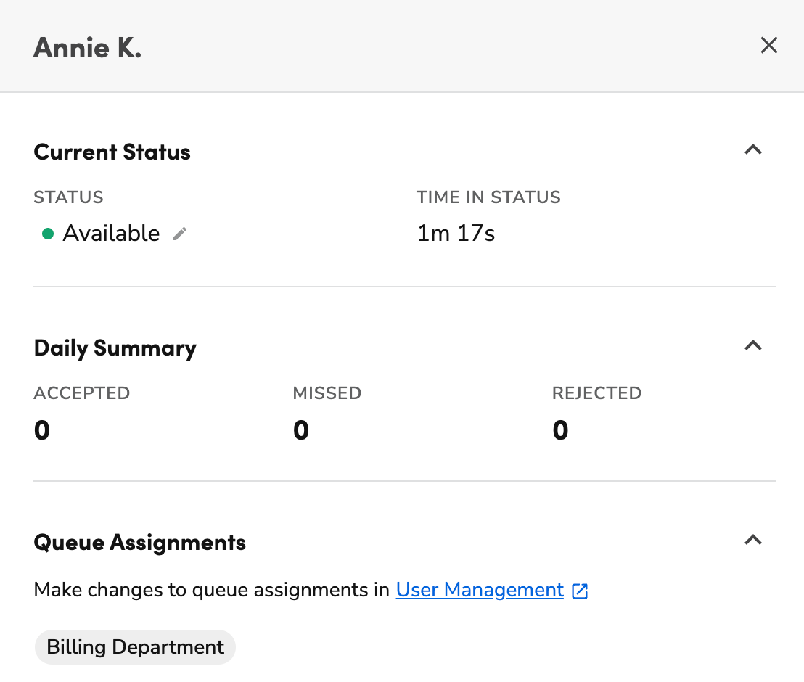Click the ACCEPTED count label
Image resolution: width=804 pixels, height=682 pixels.
82,393
